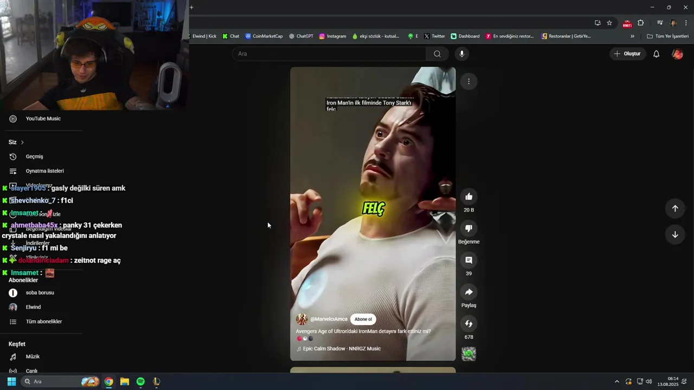The height and width of the screenshot is (390, 694).
Task: Expand the Siz section chevron
Action: point(22,142)
